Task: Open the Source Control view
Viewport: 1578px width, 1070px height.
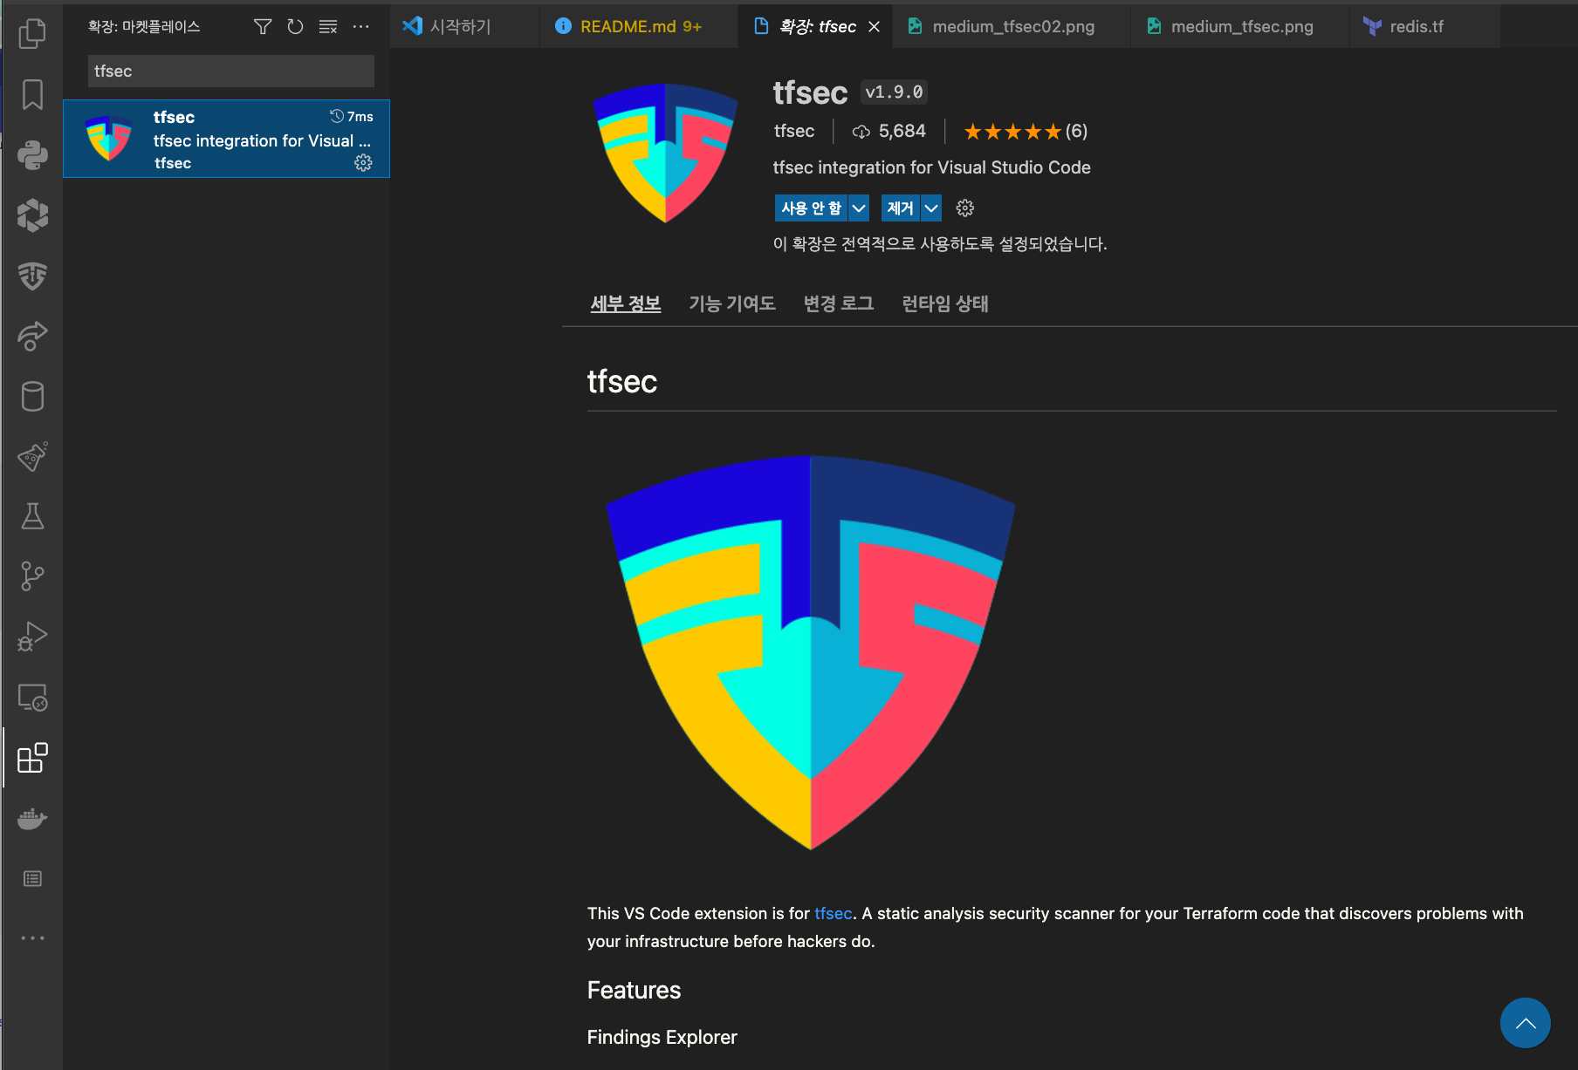Action: (32, 576)
